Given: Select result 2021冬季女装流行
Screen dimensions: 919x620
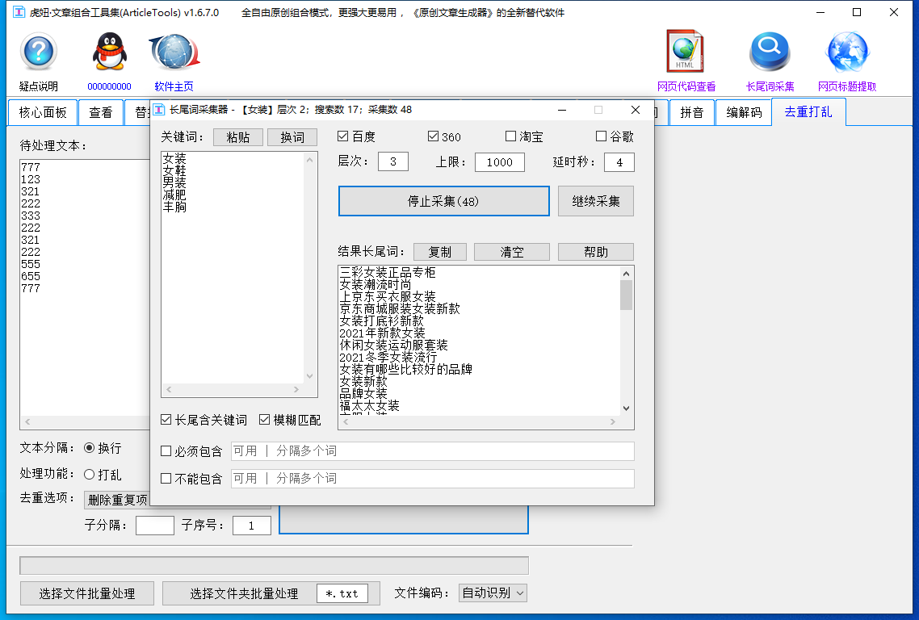Looking at the screenshot, I should pyautogui.click(x=388, y=357).
